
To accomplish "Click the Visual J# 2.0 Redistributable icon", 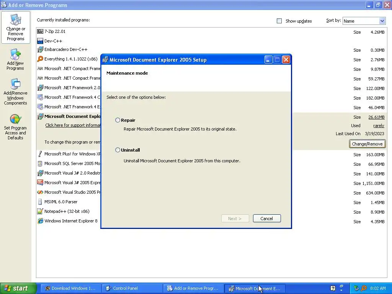I will coord(40,173).
